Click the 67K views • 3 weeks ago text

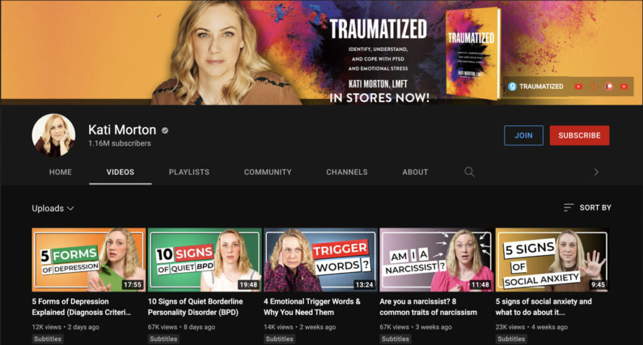click(x=416, y=327)
